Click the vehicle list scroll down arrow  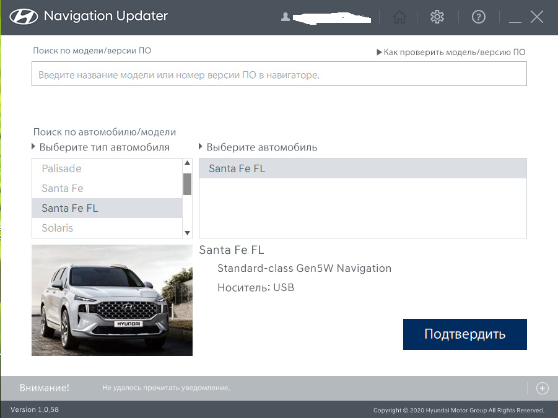click(187, 233)
